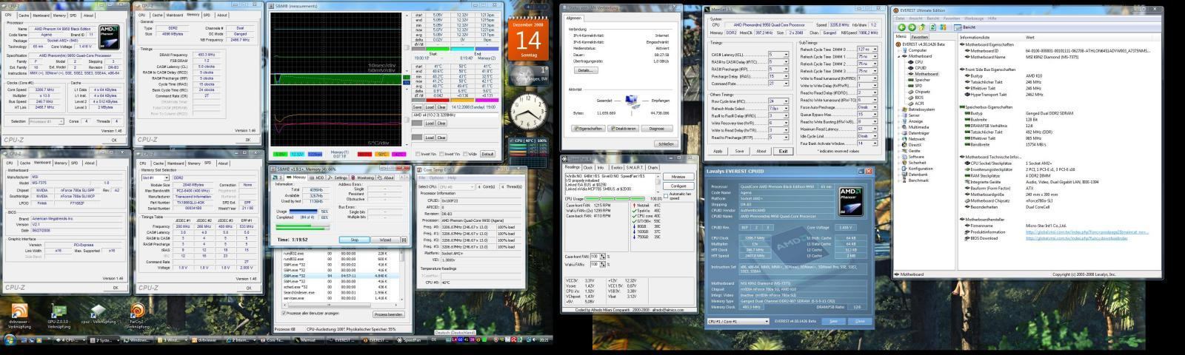
Task: Open the dvbviewer desktop shortcut
Action: coord(19,317)
